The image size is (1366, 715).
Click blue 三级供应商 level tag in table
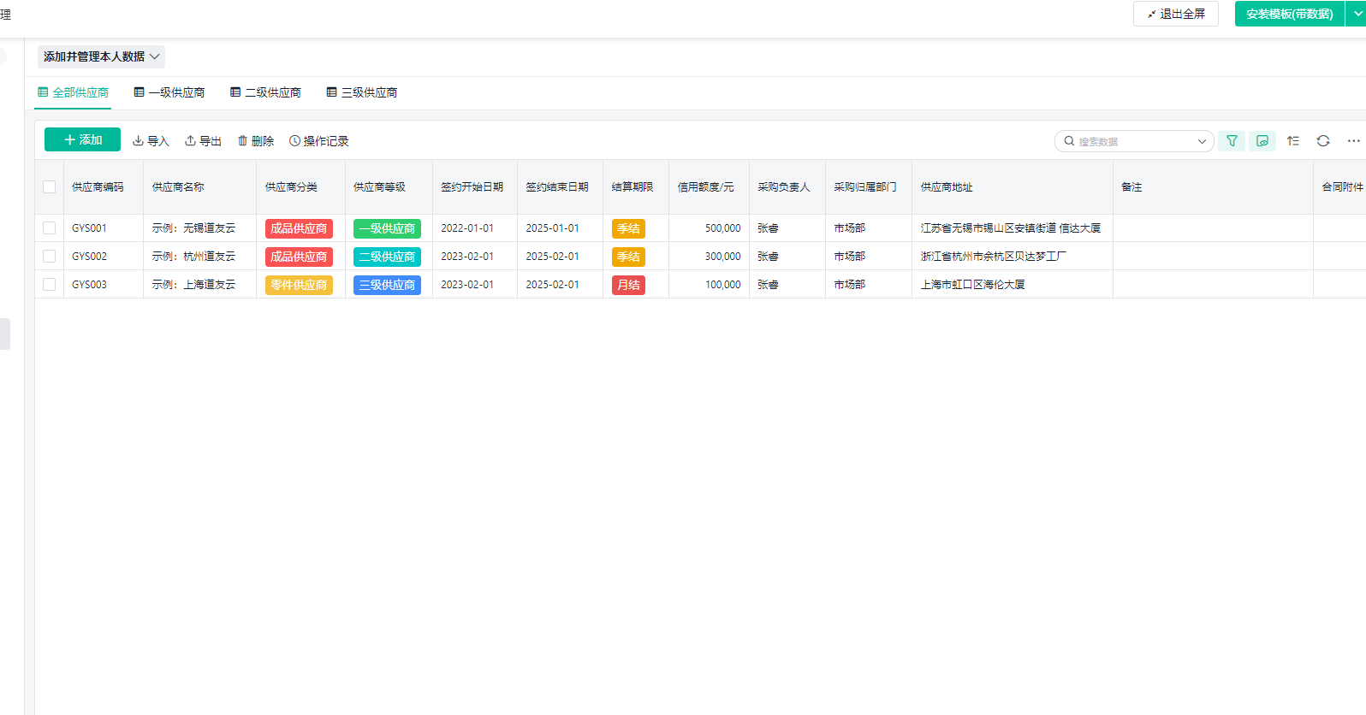[387, 285]
